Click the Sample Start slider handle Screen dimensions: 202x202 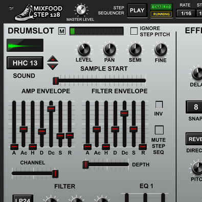[56, 81]
